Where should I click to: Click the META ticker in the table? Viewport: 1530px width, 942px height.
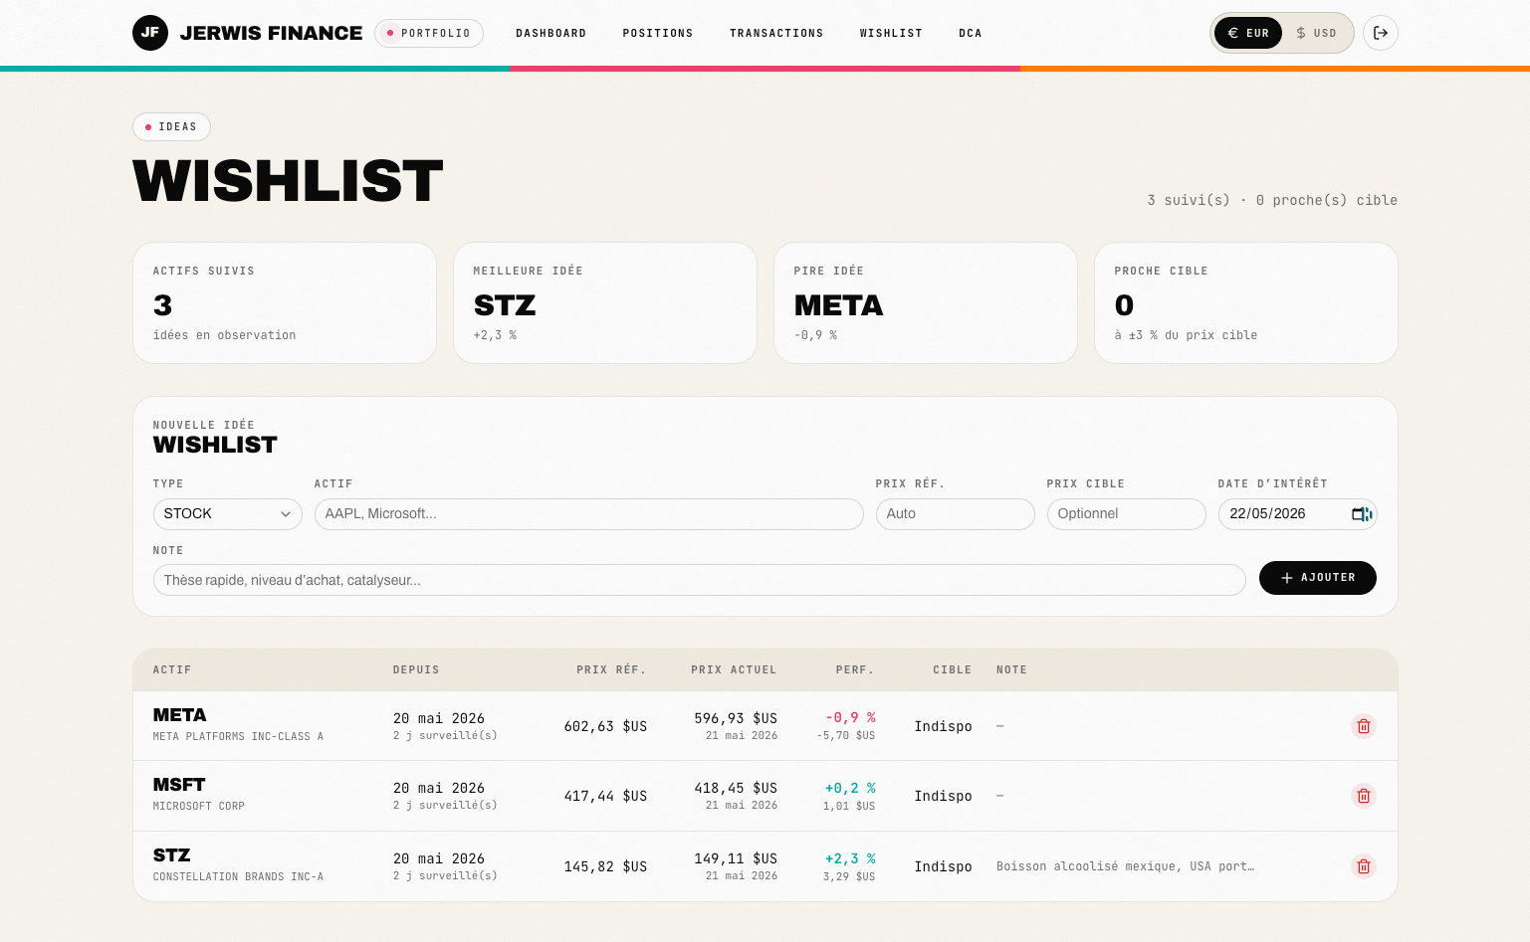pyautogui.click(x=179, y=715)
